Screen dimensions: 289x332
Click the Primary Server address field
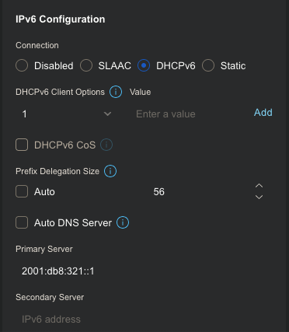[x=144, y=271]
